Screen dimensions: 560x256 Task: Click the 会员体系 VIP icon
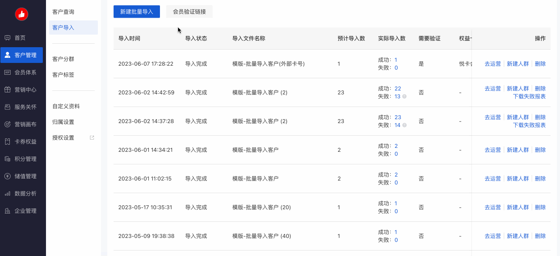tap(7, 72)
